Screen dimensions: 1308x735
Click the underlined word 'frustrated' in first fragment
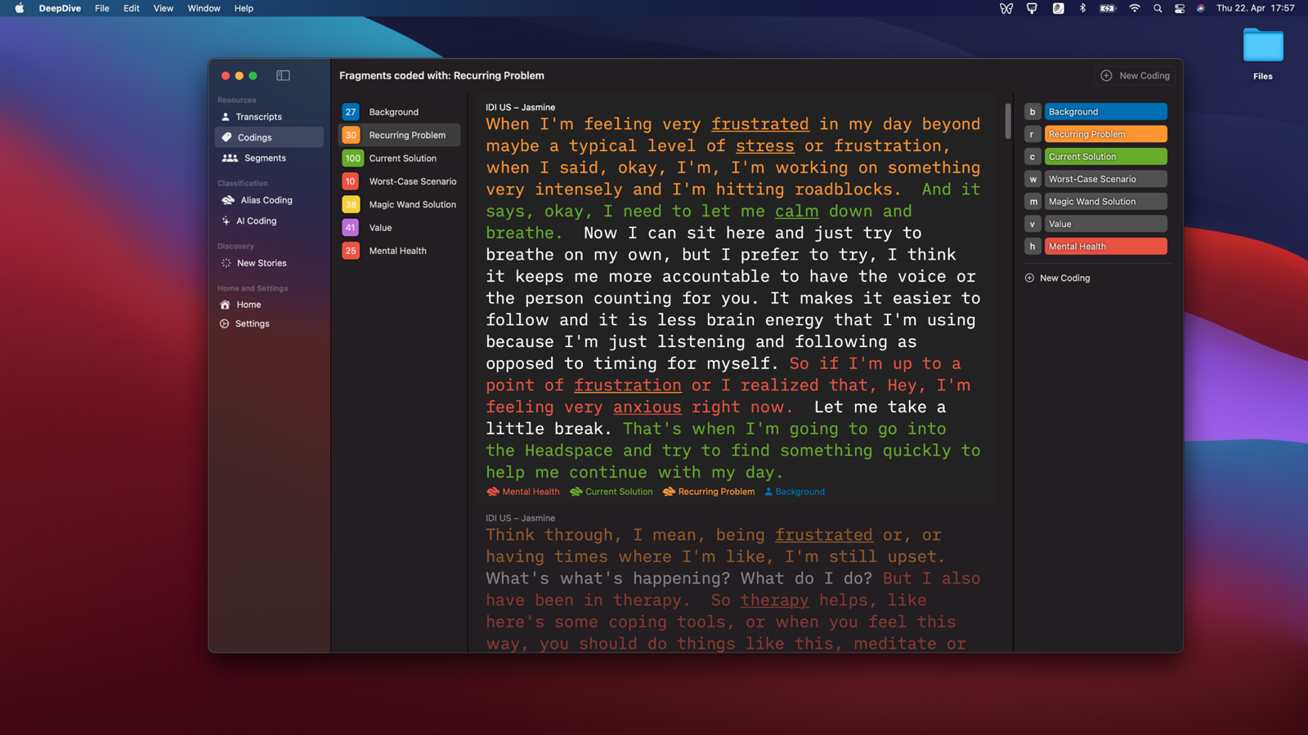click(759, 124)
